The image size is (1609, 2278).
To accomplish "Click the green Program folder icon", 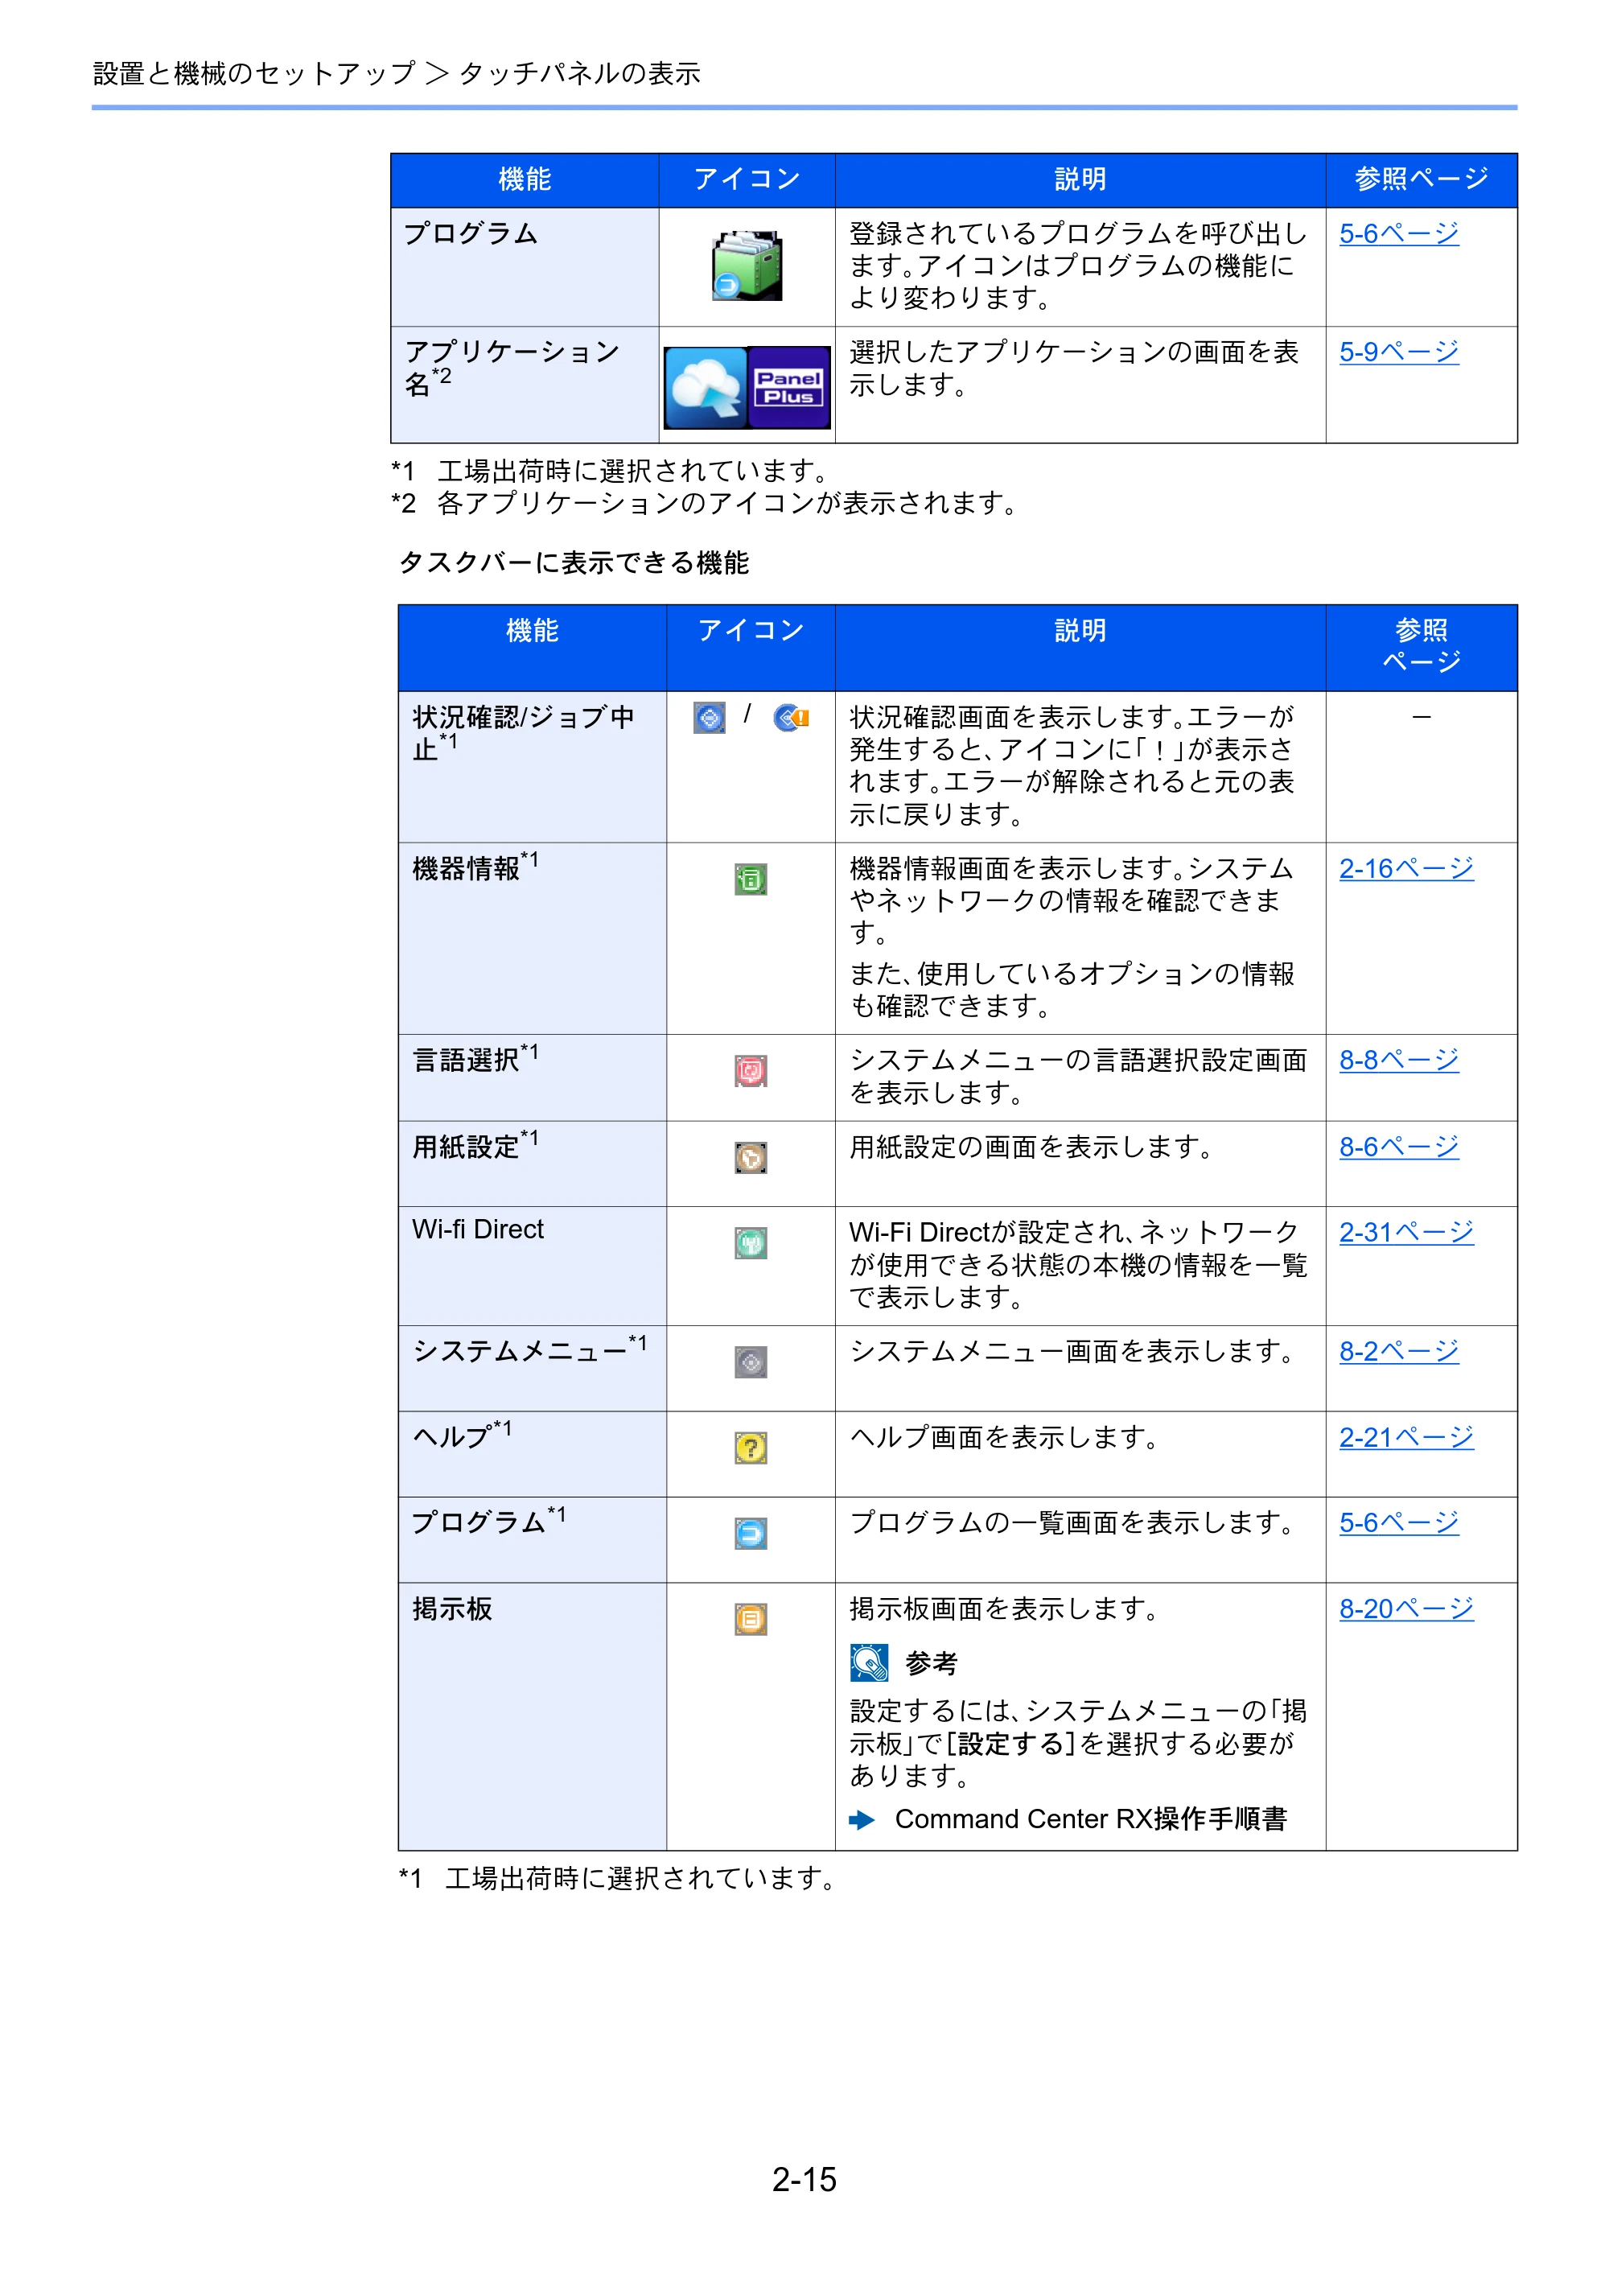I will (x=747, y=265).
